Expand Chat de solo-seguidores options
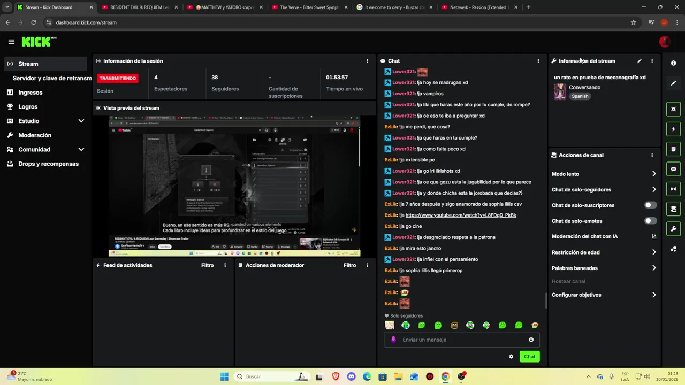Screen dimensions: 685x385 tap(654, 189)
